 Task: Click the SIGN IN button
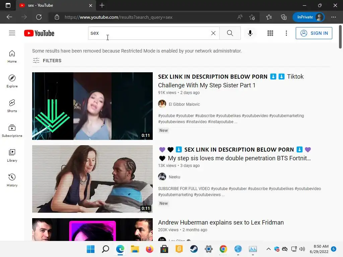coord(314,33)
